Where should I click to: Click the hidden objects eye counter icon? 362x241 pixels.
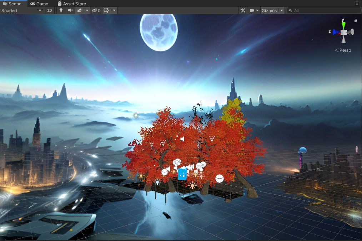coord(96,10)
